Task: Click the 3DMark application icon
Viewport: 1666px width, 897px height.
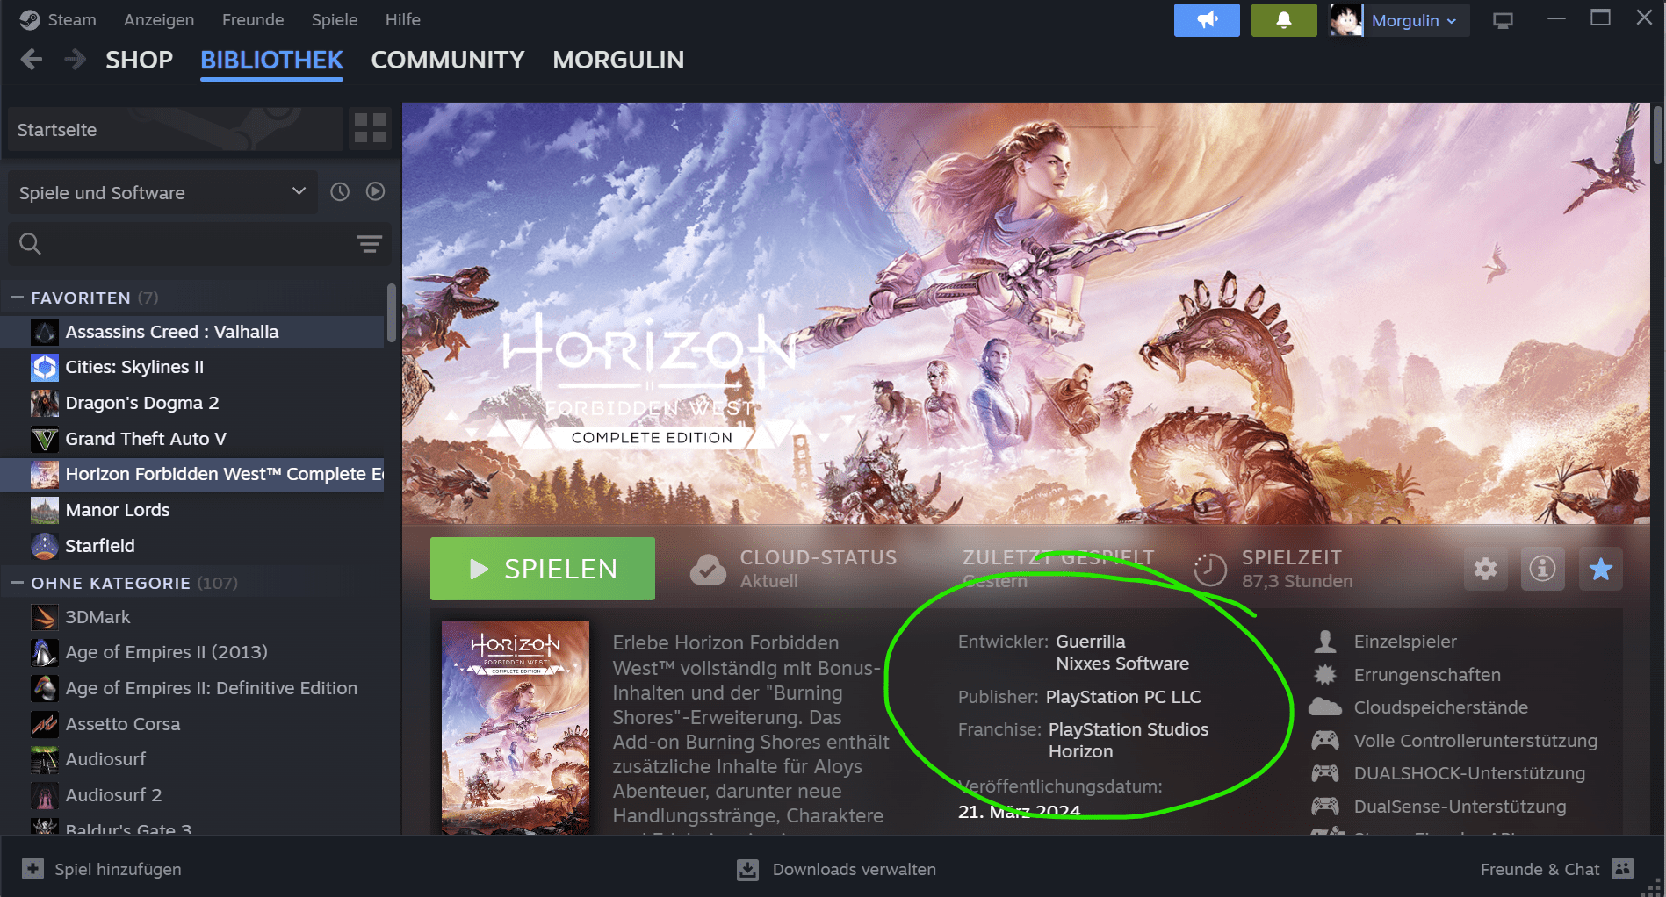Action: point(45,617)
